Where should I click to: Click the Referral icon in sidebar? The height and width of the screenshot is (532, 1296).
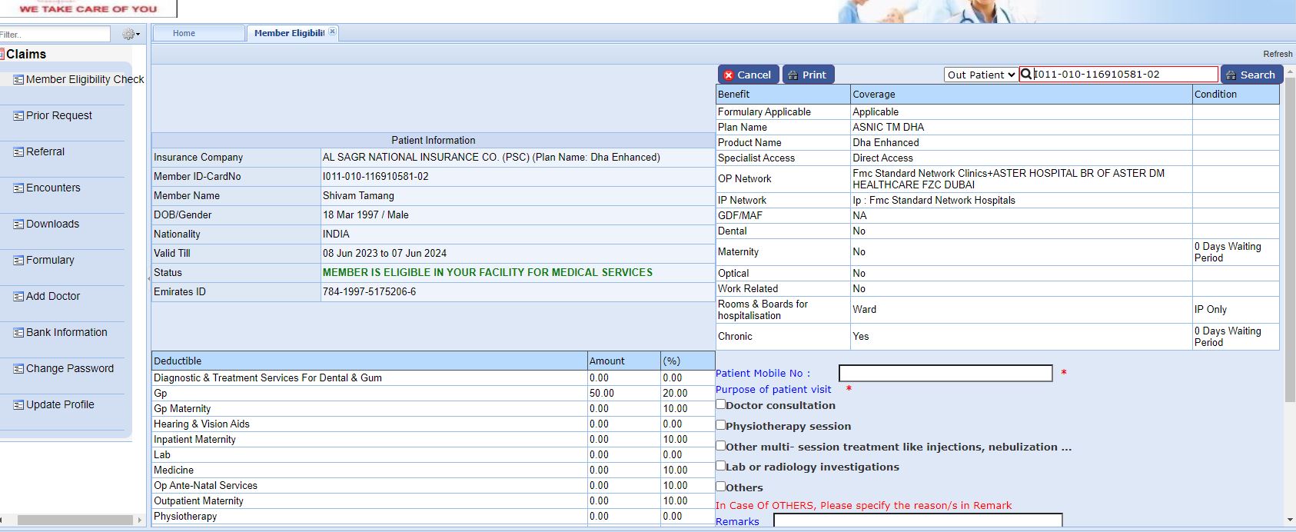coord(18,152)
